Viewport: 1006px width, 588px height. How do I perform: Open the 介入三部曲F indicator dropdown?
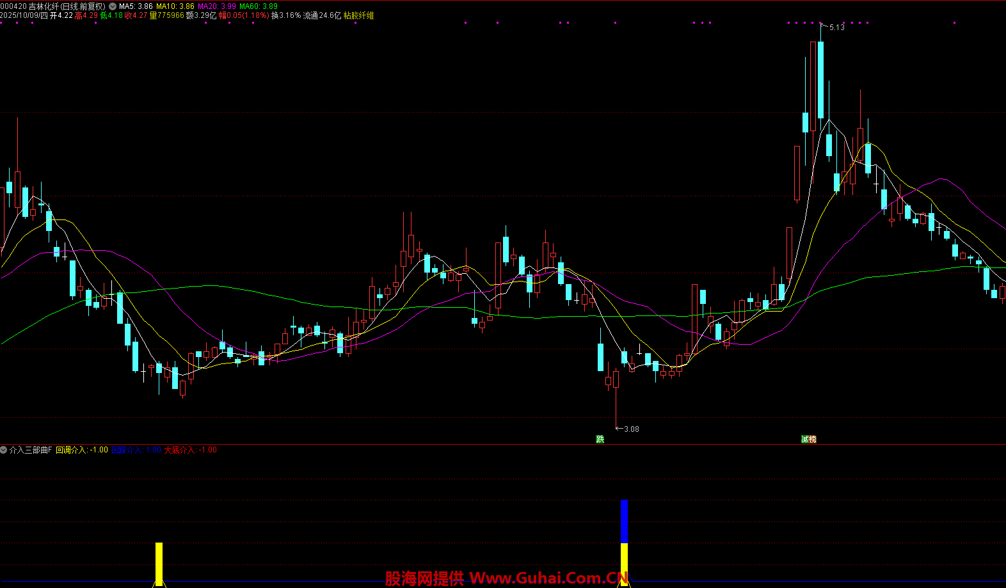pos(4,450)
